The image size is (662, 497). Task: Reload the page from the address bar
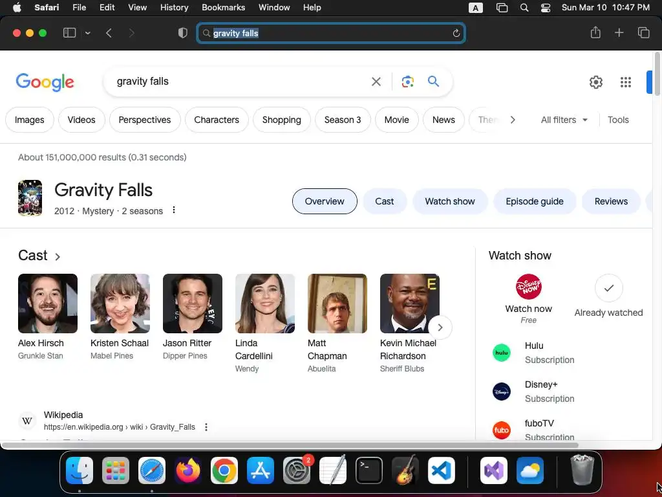click(456, 33)
